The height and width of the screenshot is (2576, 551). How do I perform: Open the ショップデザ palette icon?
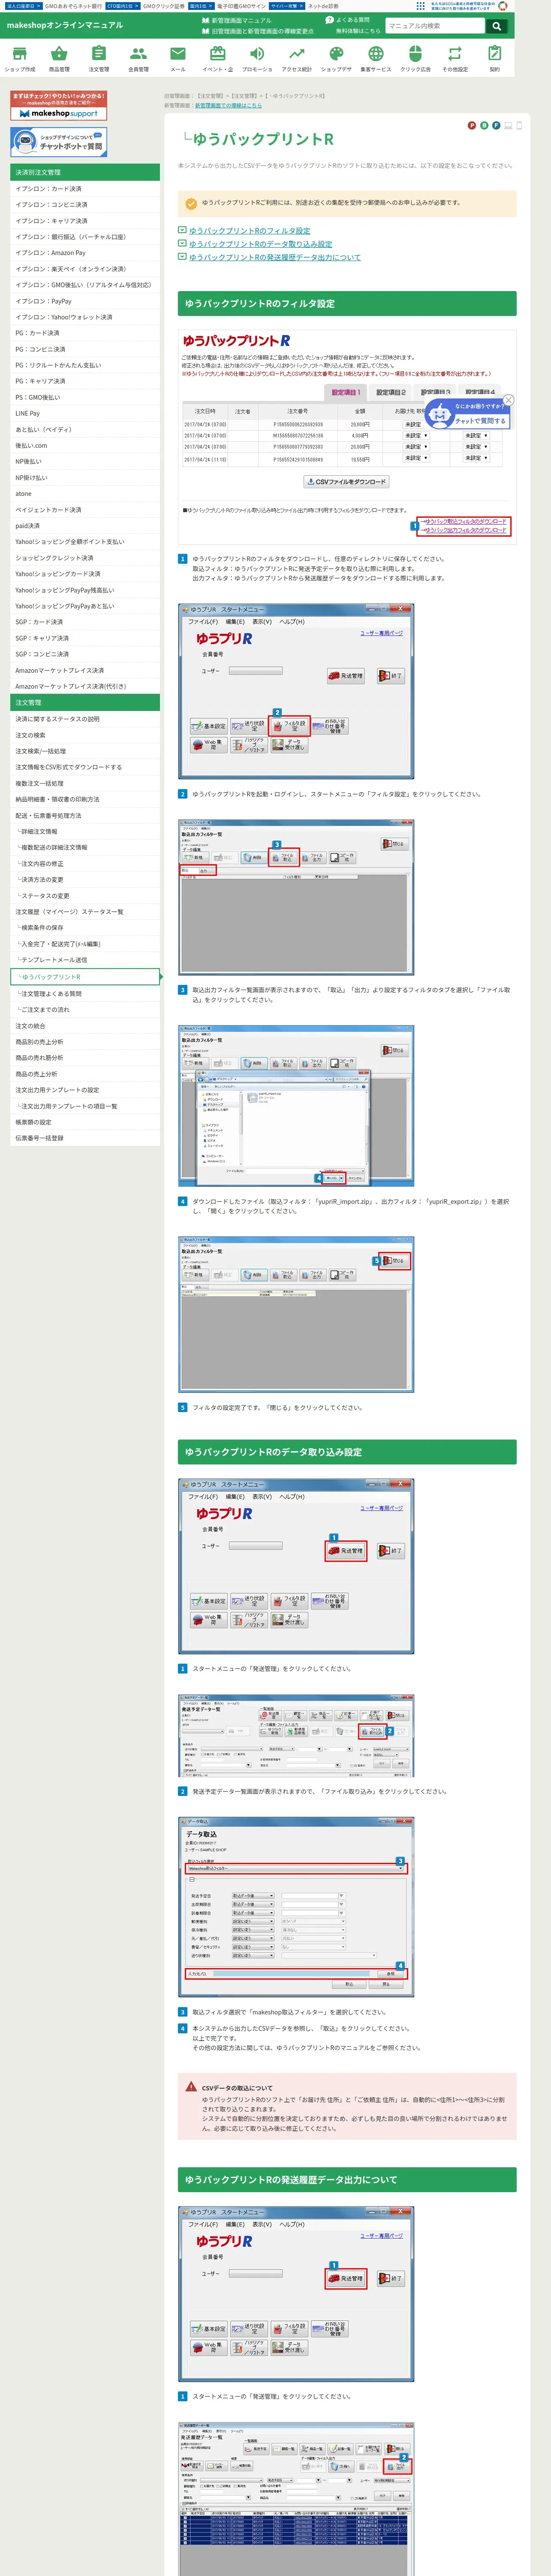(x=337, y=59)
